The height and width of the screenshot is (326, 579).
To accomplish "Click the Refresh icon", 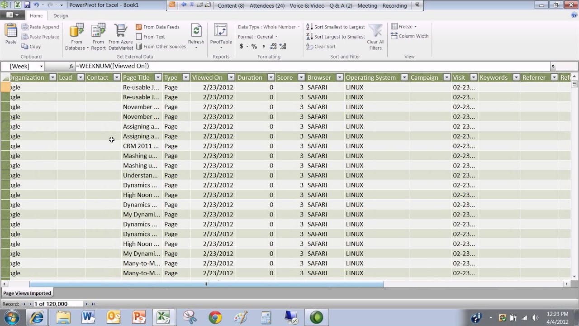I will click(x=196, y=31).
